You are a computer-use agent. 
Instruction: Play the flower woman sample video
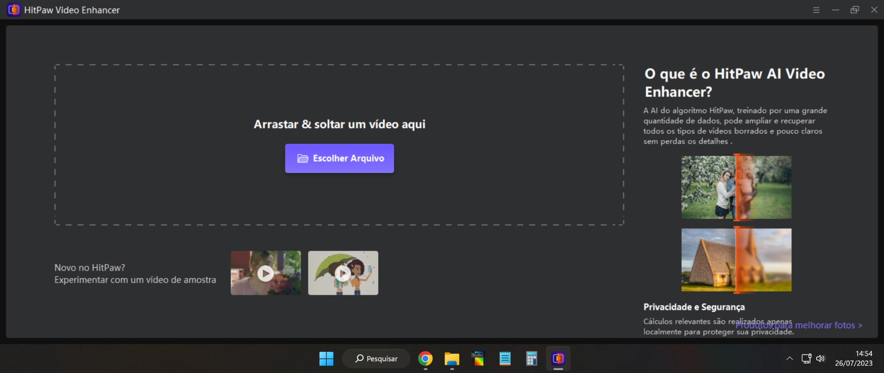click(265, 273)
